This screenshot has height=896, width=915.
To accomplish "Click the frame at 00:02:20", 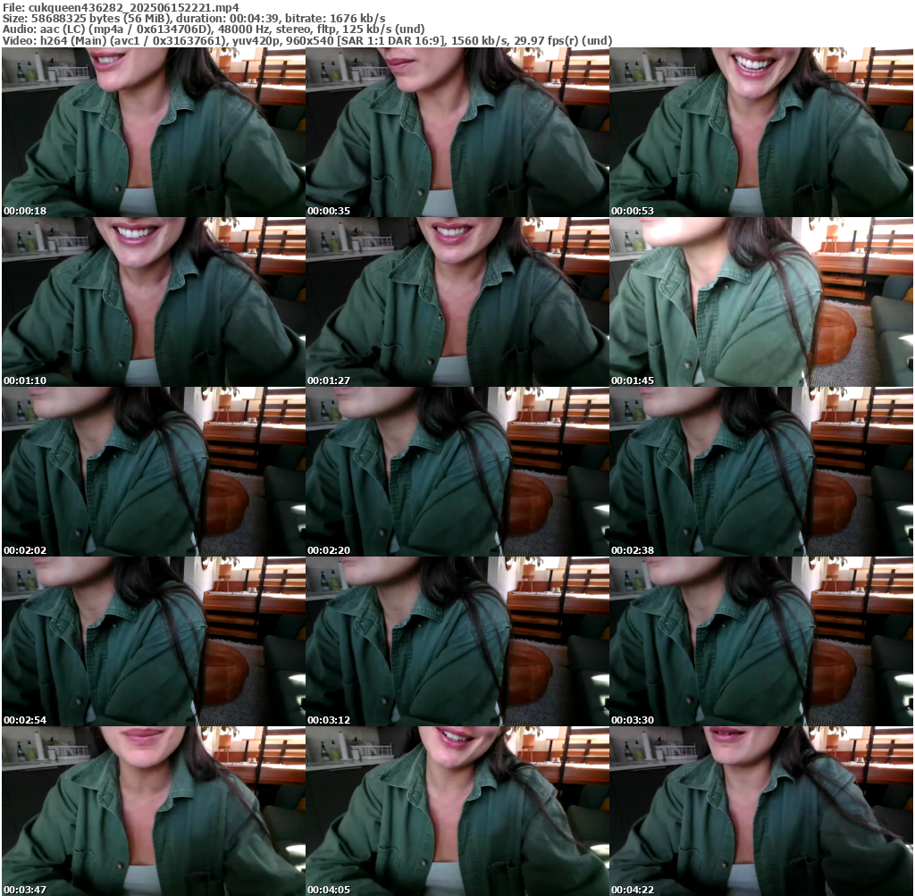I will (x=457, y=472).
